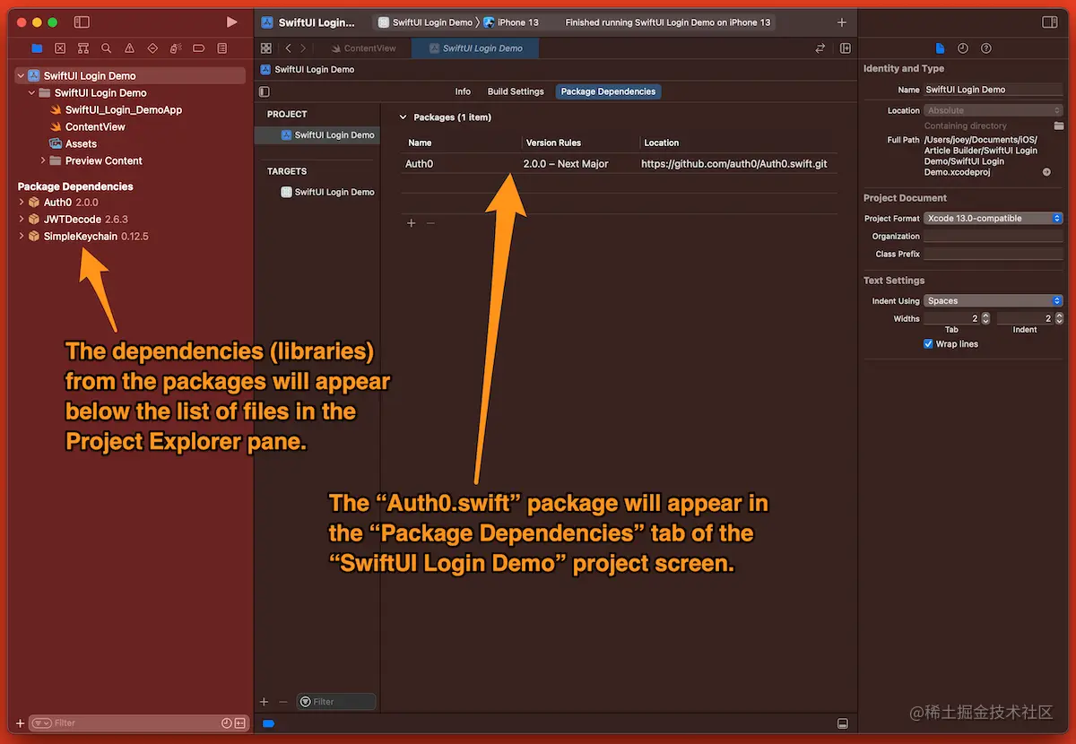Add a package with the plus button
Image resolution: width=1076 pixels, height=744 pixels.
tap(412, 223)
